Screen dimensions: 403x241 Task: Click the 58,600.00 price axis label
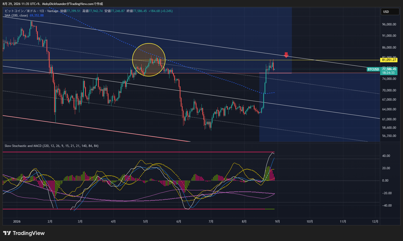389,128
